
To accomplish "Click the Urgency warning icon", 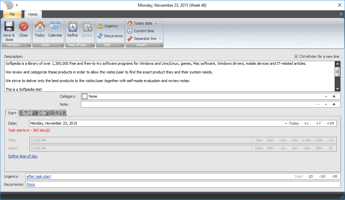I will 100,26.
